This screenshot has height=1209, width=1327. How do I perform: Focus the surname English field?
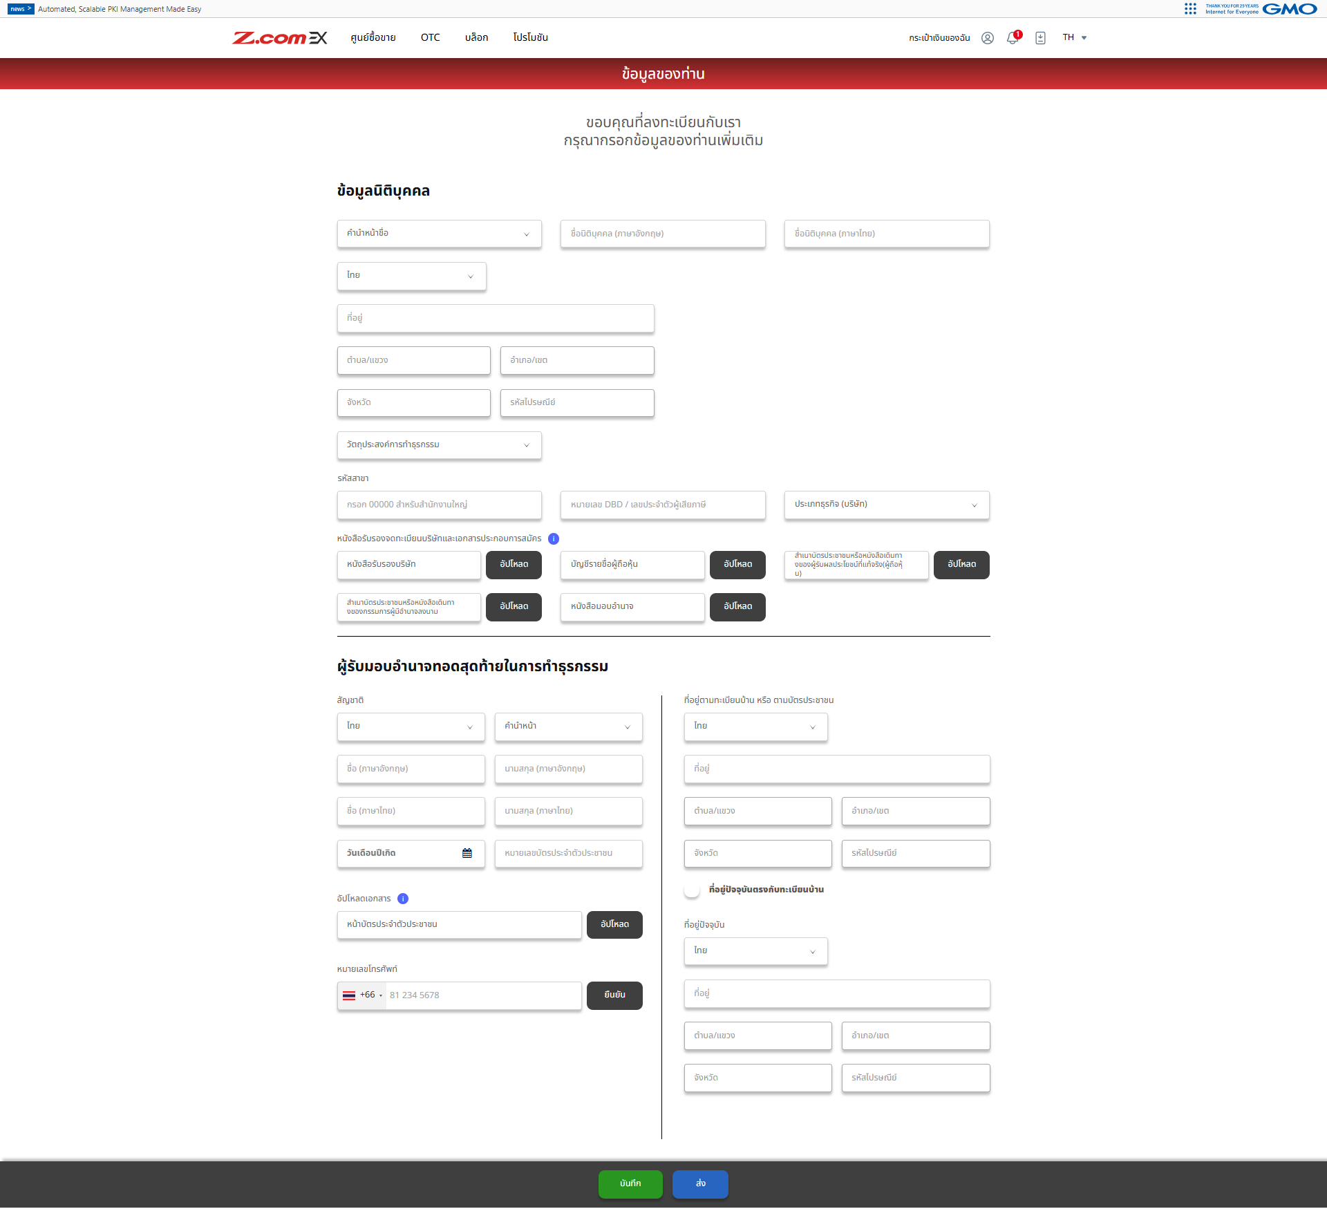point(569,769)
